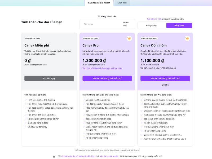Image resolution: width=212 pixels, height=159 pixels.
Task: Switch billing to 'Hằng tháng'
Action: coord(151,25)
